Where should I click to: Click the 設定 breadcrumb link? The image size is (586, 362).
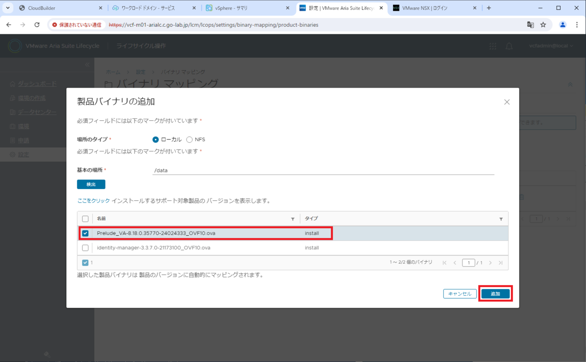[x=141, y=72]
